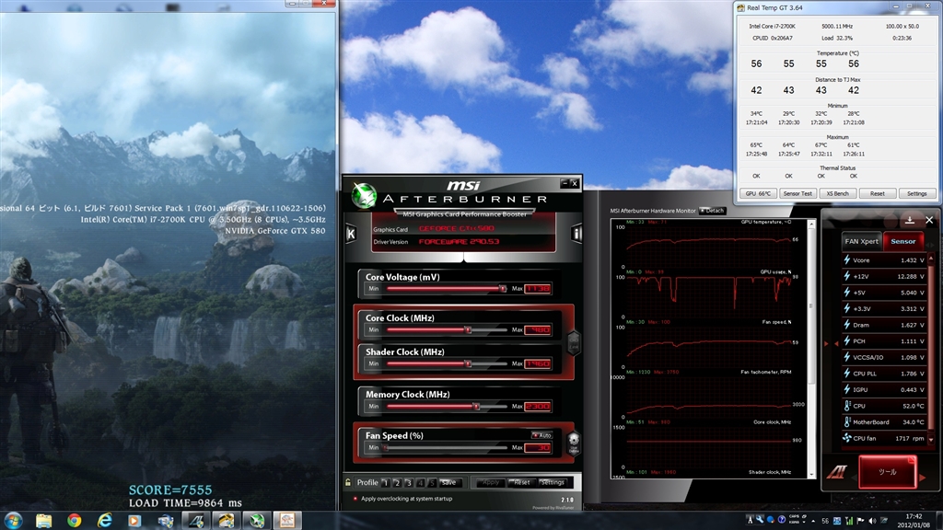Click the MSI Afterburner taskbar button
Screen dimensions: 943x530
(x=257, y=521)
